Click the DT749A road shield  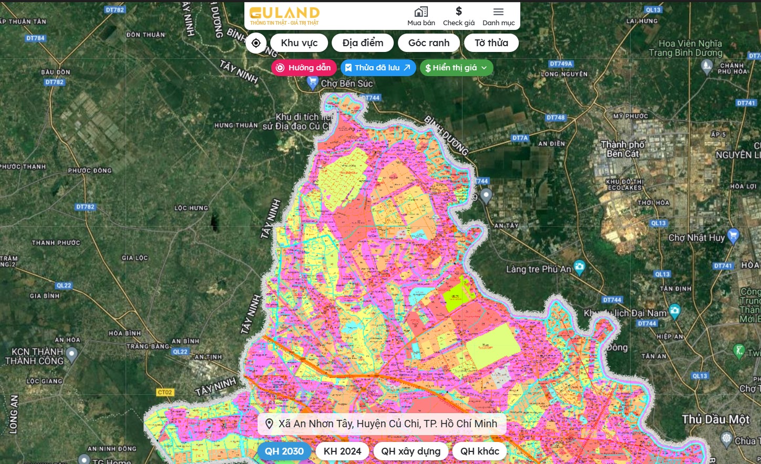coord(561,64)
